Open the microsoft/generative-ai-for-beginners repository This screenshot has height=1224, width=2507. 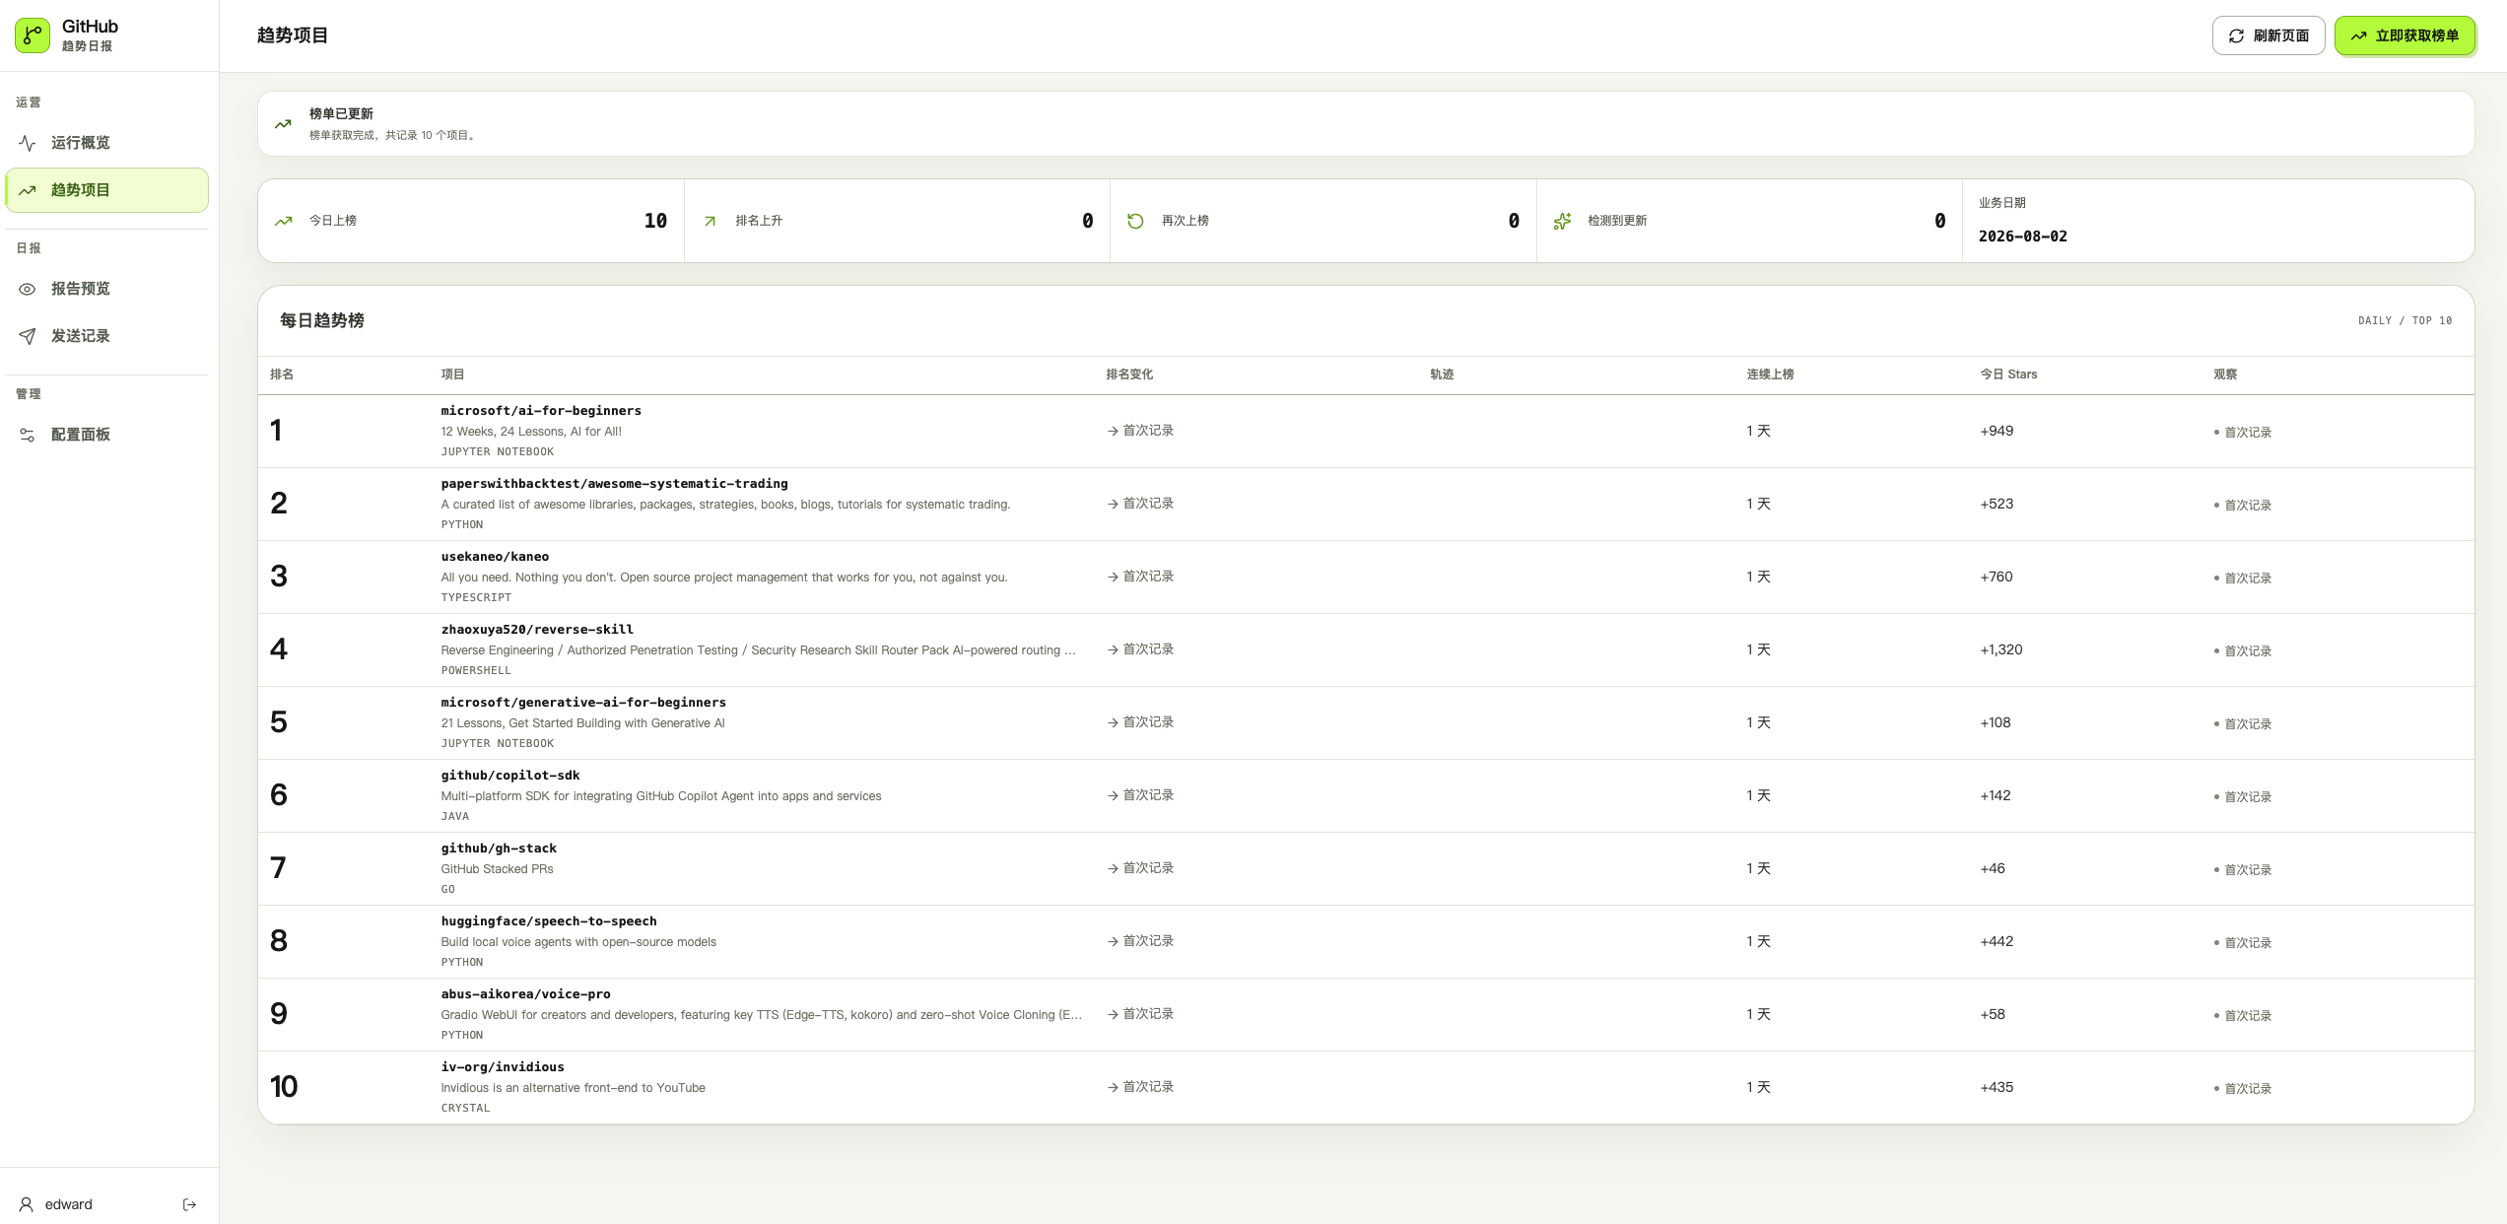pos(583,703)
